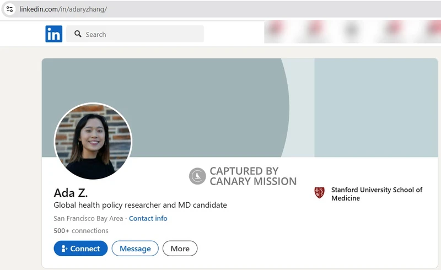Select the linkedin.com/in/adaryzhang/ address bar URL

(63, 9)
